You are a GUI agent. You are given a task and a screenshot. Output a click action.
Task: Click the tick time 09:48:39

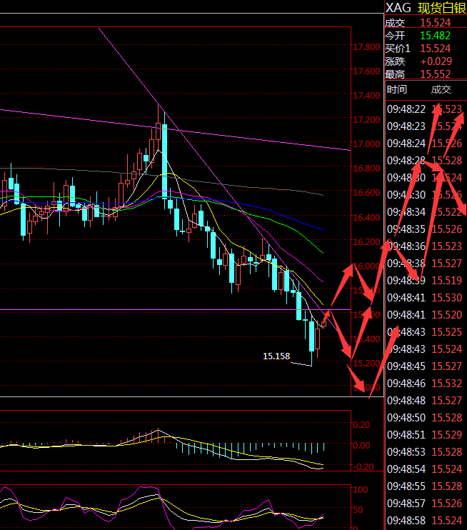tap(406, 281)
